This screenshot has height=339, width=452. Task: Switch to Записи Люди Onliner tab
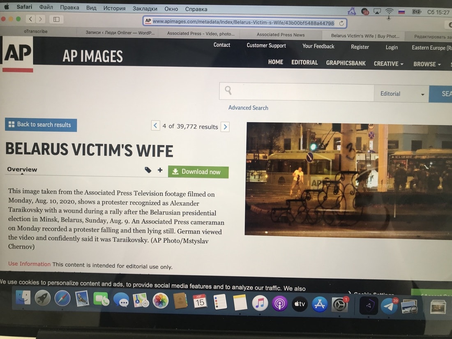coord(120,32)
